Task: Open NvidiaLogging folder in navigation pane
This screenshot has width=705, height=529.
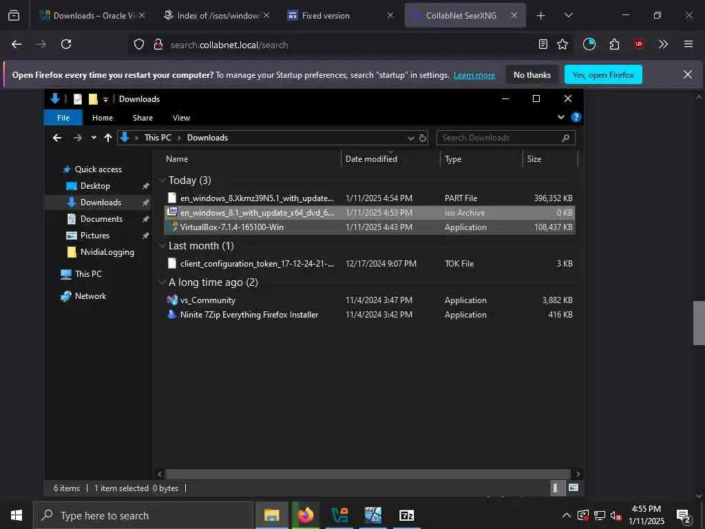Action: point(107,252)
